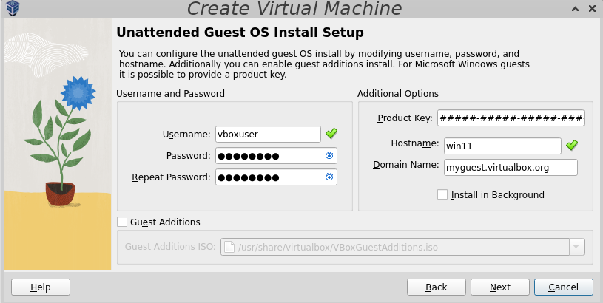Click into the Product Key field
This screenshot has height=303, width=603.
[511, 118]
